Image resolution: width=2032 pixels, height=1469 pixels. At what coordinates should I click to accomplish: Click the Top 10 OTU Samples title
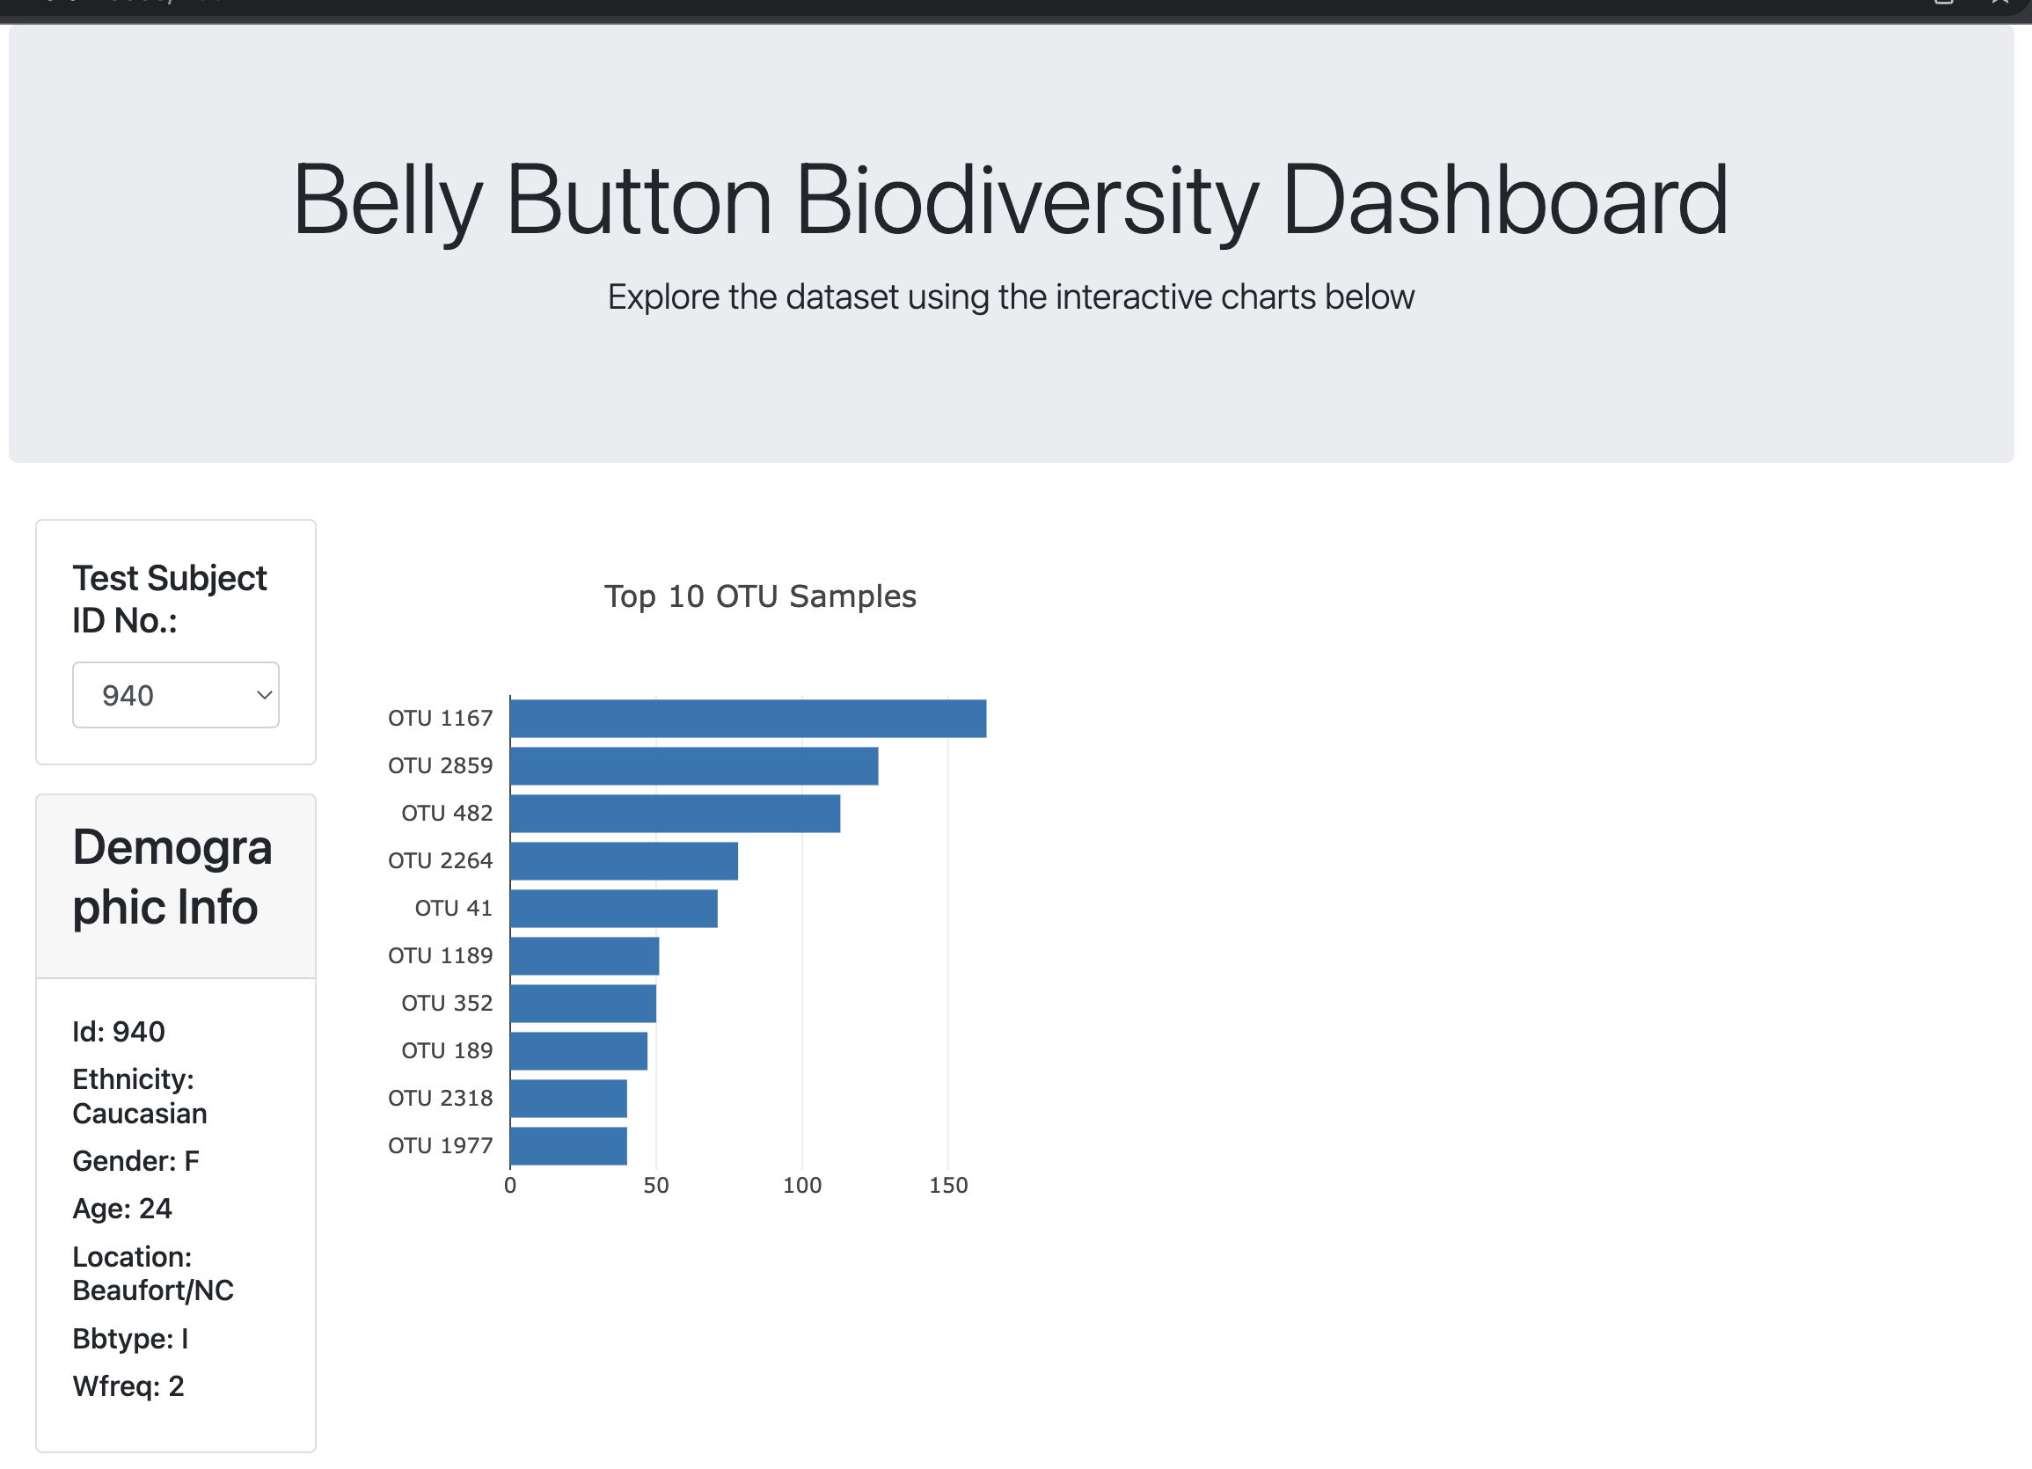click(761, 596)
